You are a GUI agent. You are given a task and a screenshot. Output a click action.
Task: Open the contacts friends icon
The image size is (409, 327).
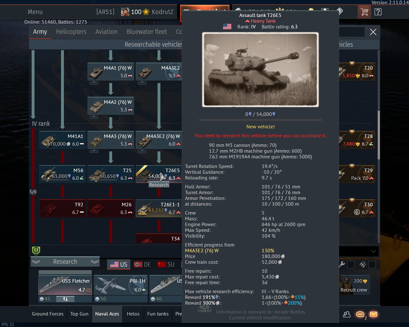(x=347, y=315)
